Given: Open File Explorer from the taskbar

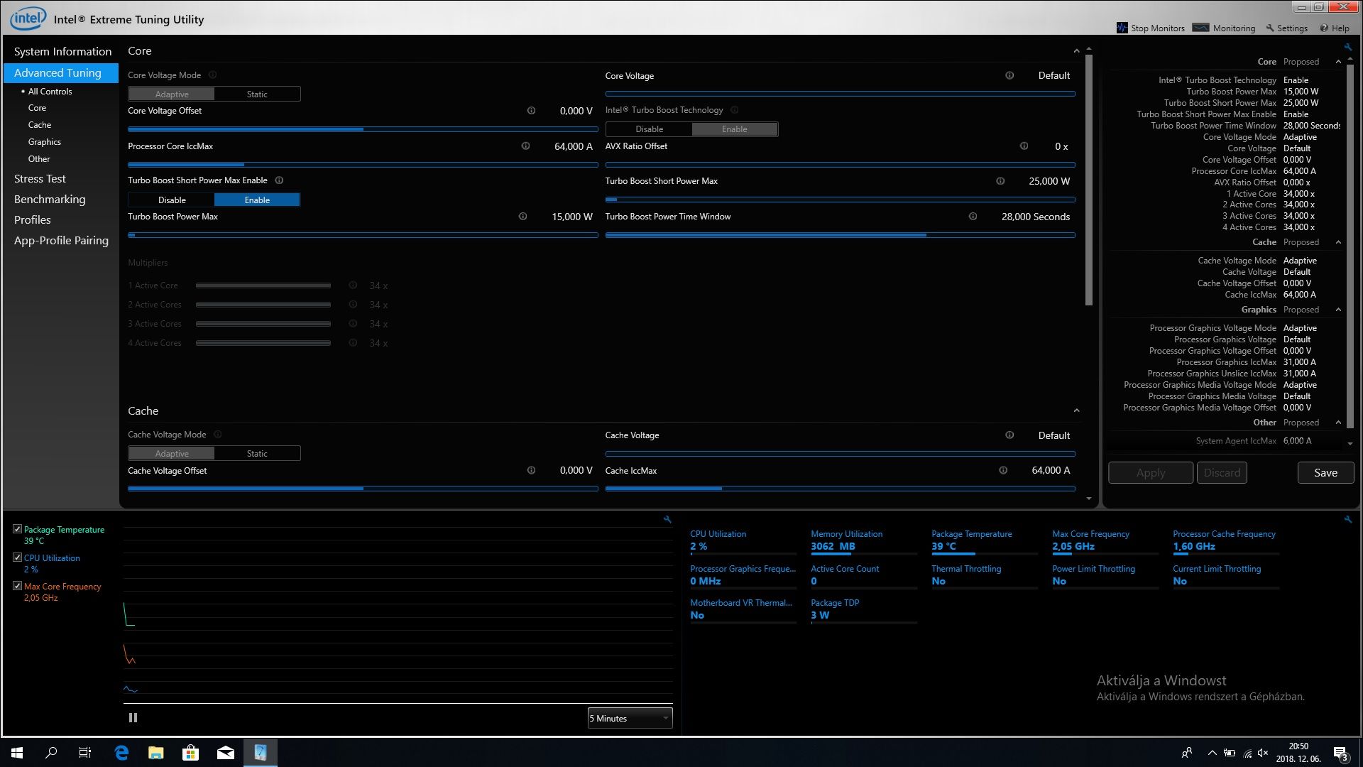Looking at the screenshot, I should tap(156, 753).
